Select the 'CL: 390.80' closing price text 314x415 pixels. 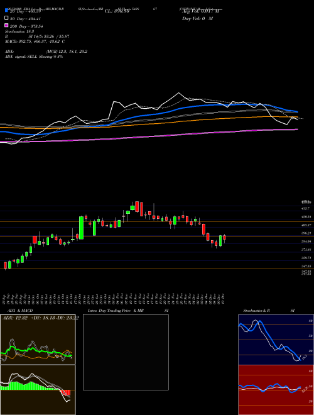tap(117, 11)
